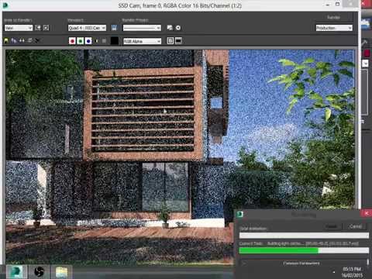Click Pause in the Rendering dialog
This screenshot has height=279, width=372.
click(x=332, y=226)
